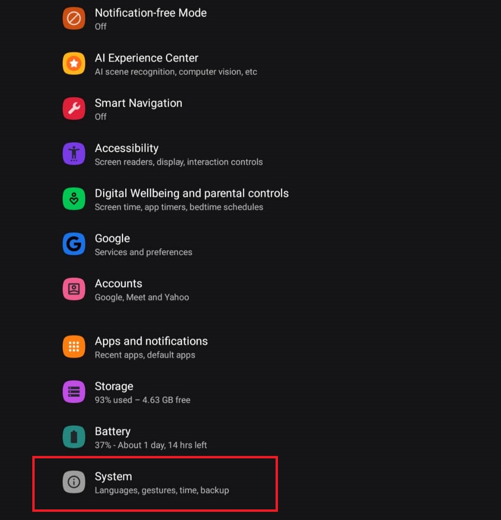Viewport: 501px width, 520px height.
Task: Open Digital Wellbeing and parental controls
Action: (x=191, y=199)
